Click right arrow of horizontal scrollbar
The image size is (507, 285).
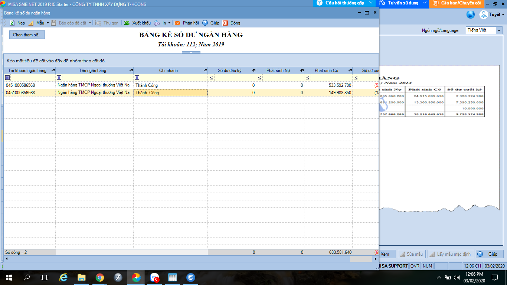(375, 259)
